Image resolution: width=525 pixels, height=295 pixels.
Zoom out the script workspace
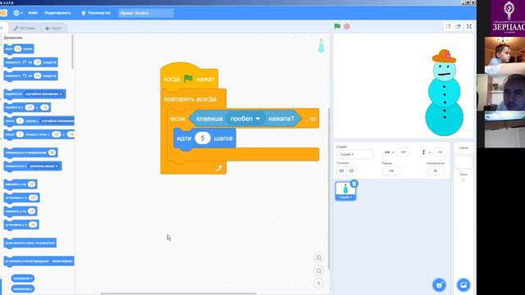point(319,270)
